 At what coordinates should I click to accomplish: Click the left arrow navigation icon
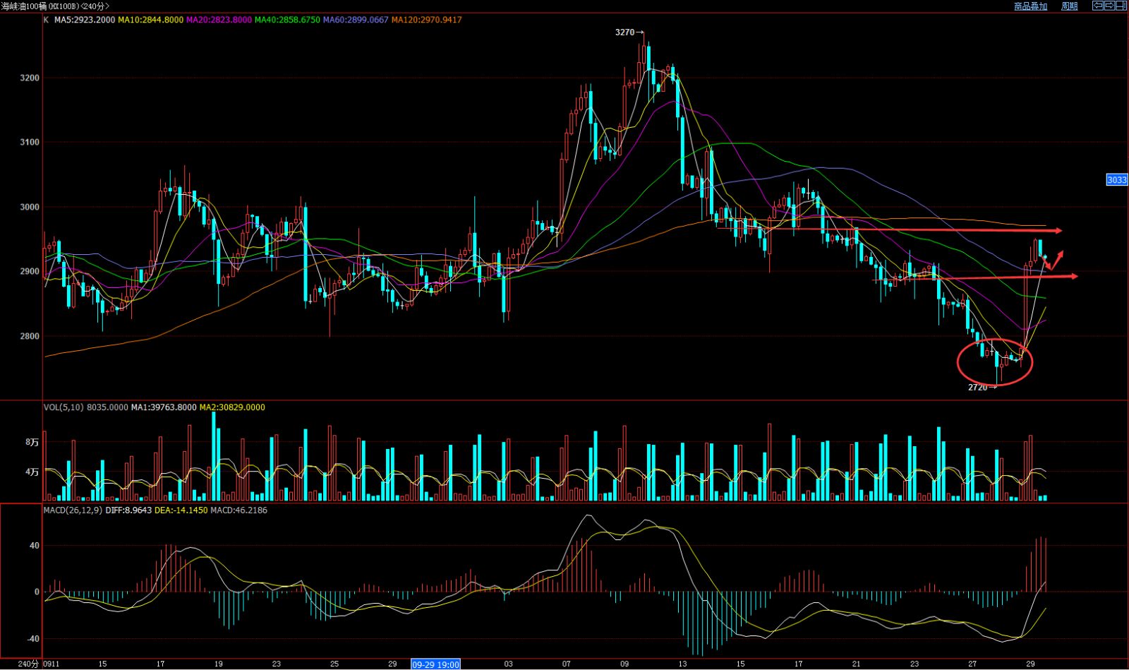click(x=1098, y=6)
